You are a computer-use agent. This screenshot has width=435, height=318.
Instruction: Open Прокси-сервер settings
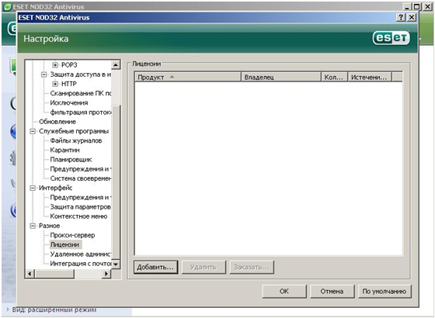(72, 236)
